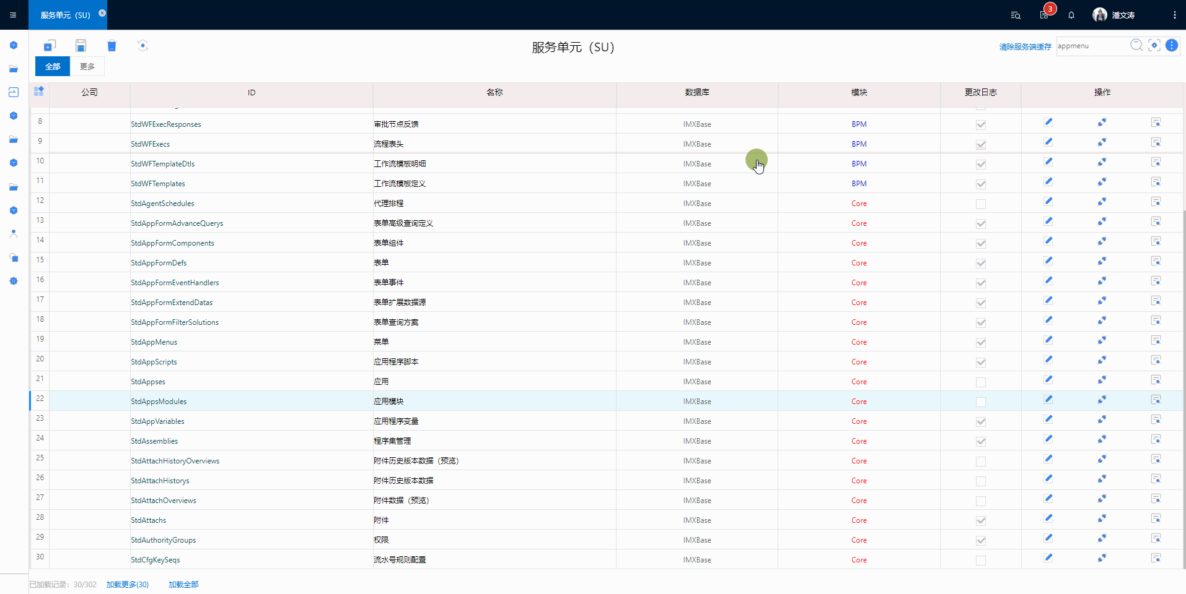
Task: Expand the hamburger menu at top left
Action: [13, 15]
